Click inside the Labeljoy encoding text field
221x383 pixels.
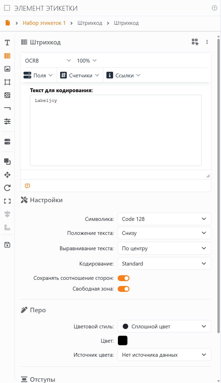[116, 130]
